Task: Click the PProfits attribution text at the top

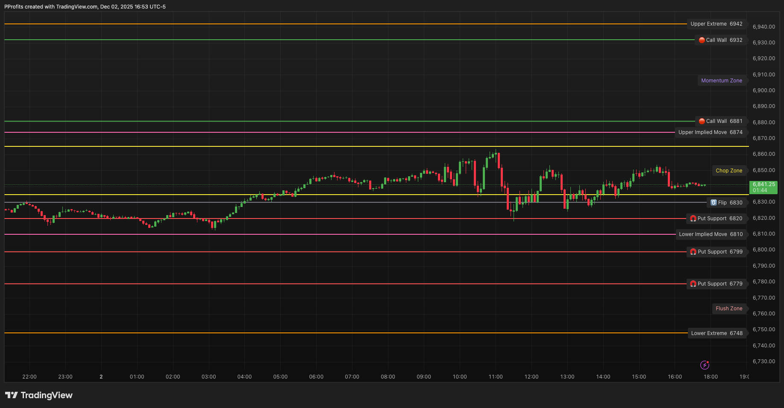Action: point(84,6)
